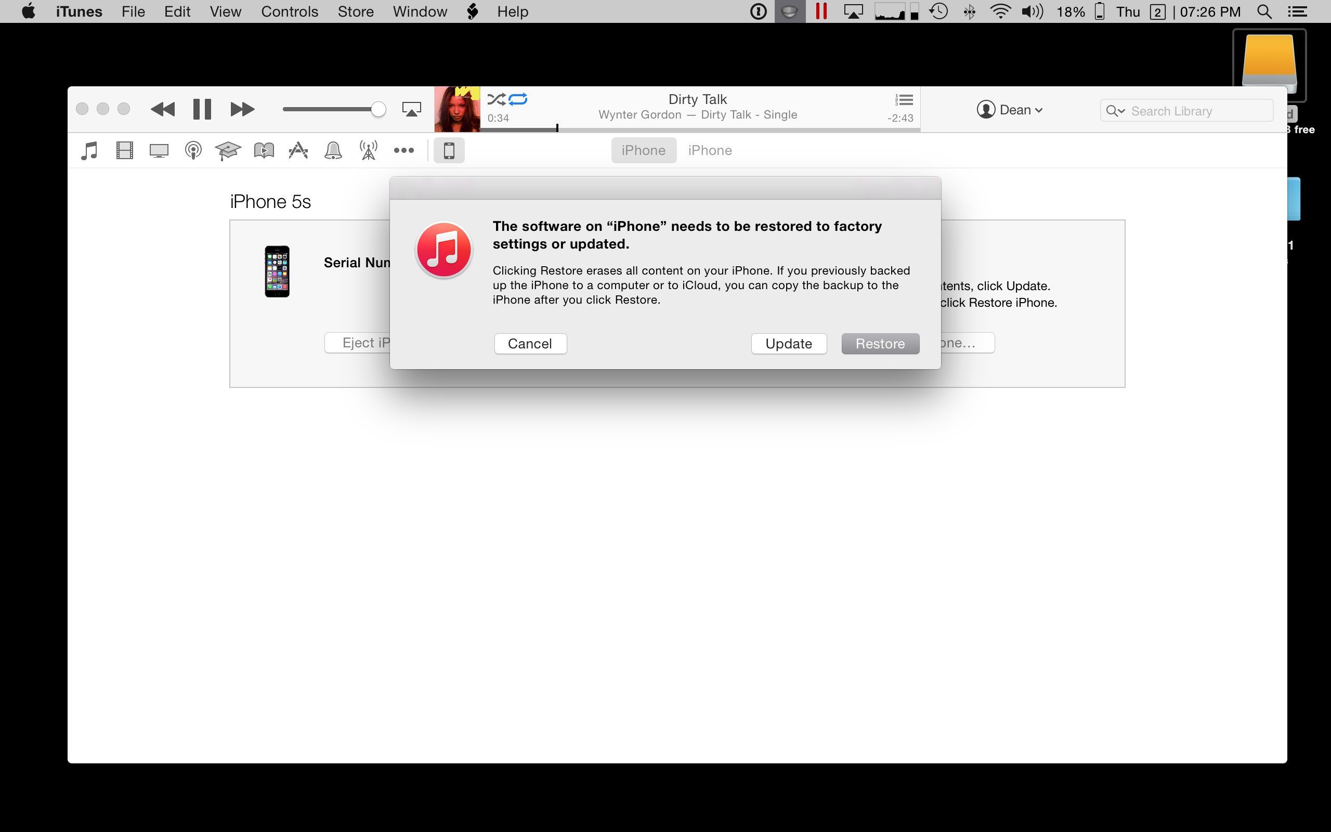The image size is (1331, 832).
Task: Click the song playback progress bar
Action: (700, 129)
